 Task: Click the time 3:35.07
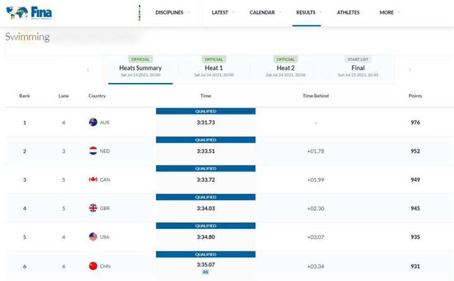pyautogui.click(x=206, y=265)
